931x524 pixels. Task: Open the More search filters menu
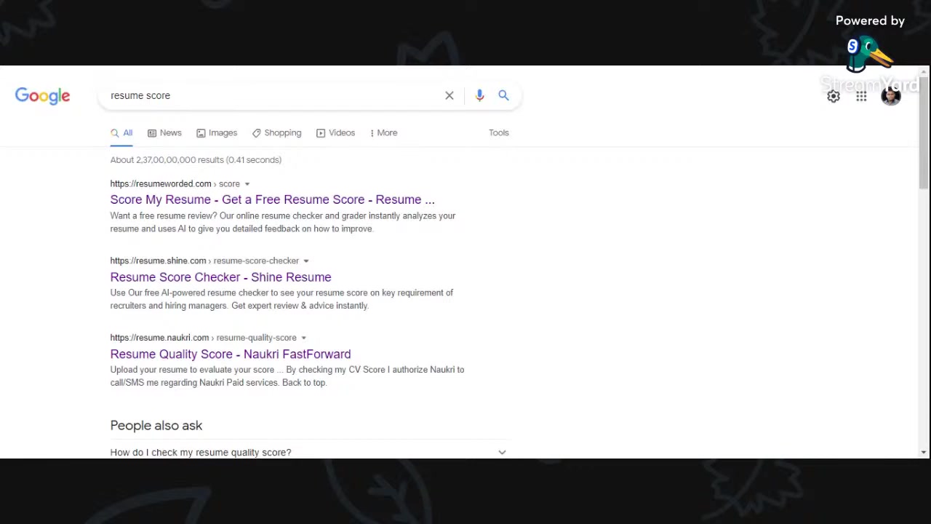click(383, 132)
